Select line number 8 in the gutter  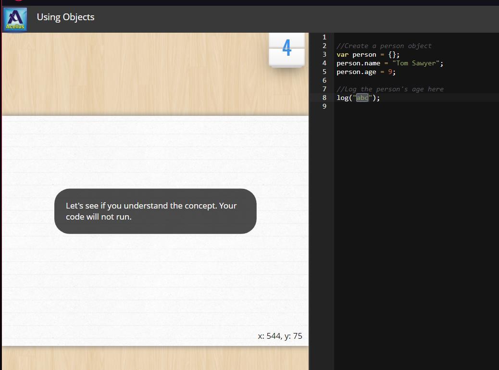click(324, 98)
